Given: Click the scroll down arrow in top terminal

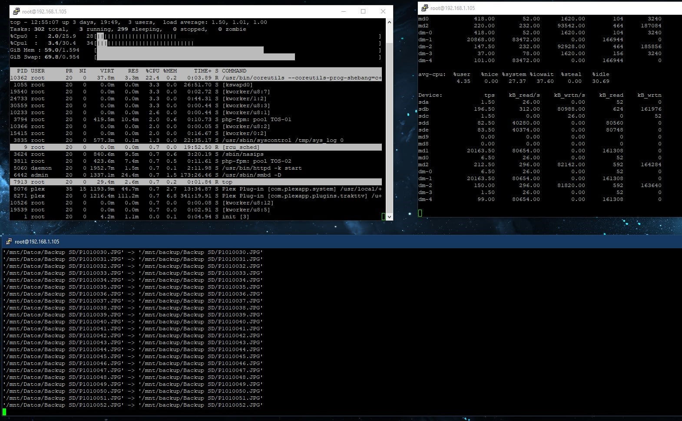Looking at the screenshot, I should pyautogui.click(x=389, y=217).
